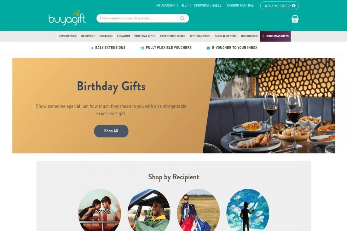
Task: Select the aquarium child recipient thumbnail
Action: [248, 210]
